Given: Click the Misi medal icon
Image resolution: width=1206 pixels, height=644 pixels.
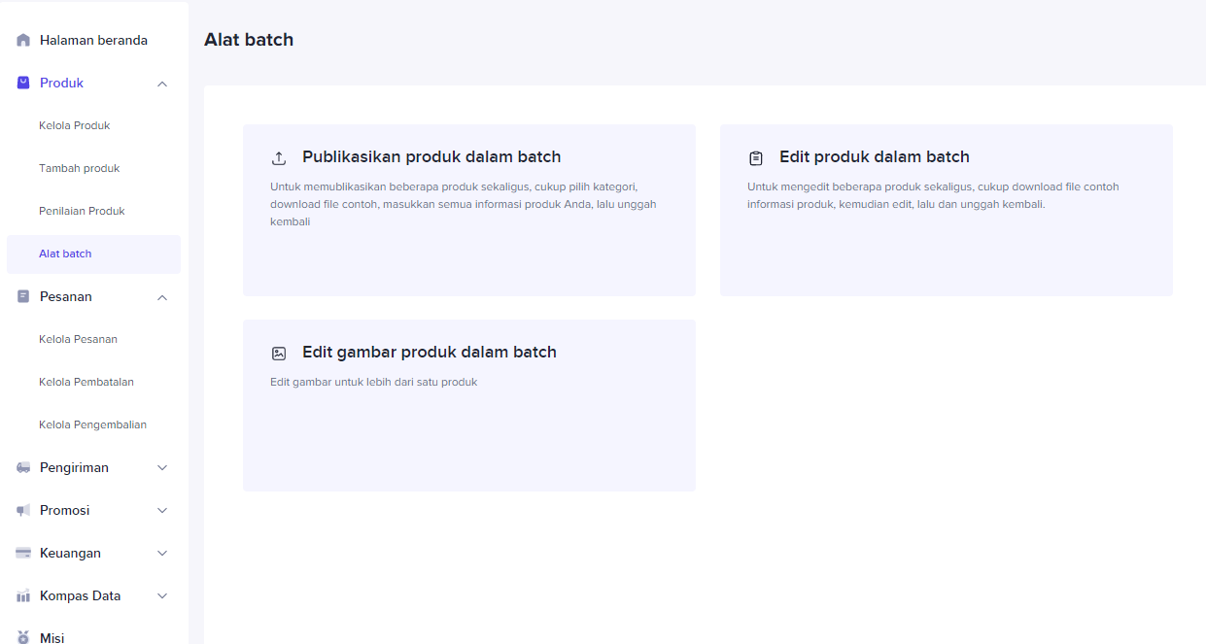Looking at the screenshot, I should [x=23, y=637].
